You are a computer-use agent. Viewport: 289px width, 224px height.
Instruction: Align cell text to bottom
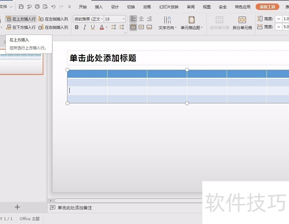tap(149, 27)
